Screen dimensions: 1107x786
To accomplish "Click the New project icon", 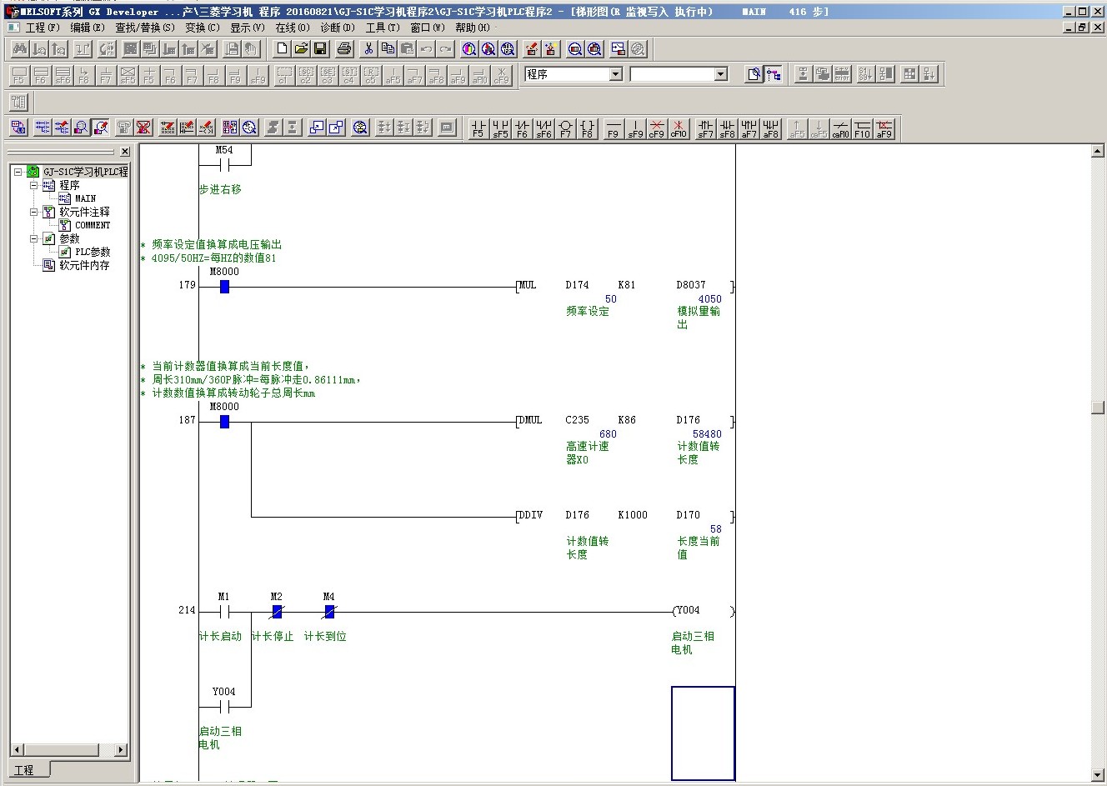I will point(282,49).
